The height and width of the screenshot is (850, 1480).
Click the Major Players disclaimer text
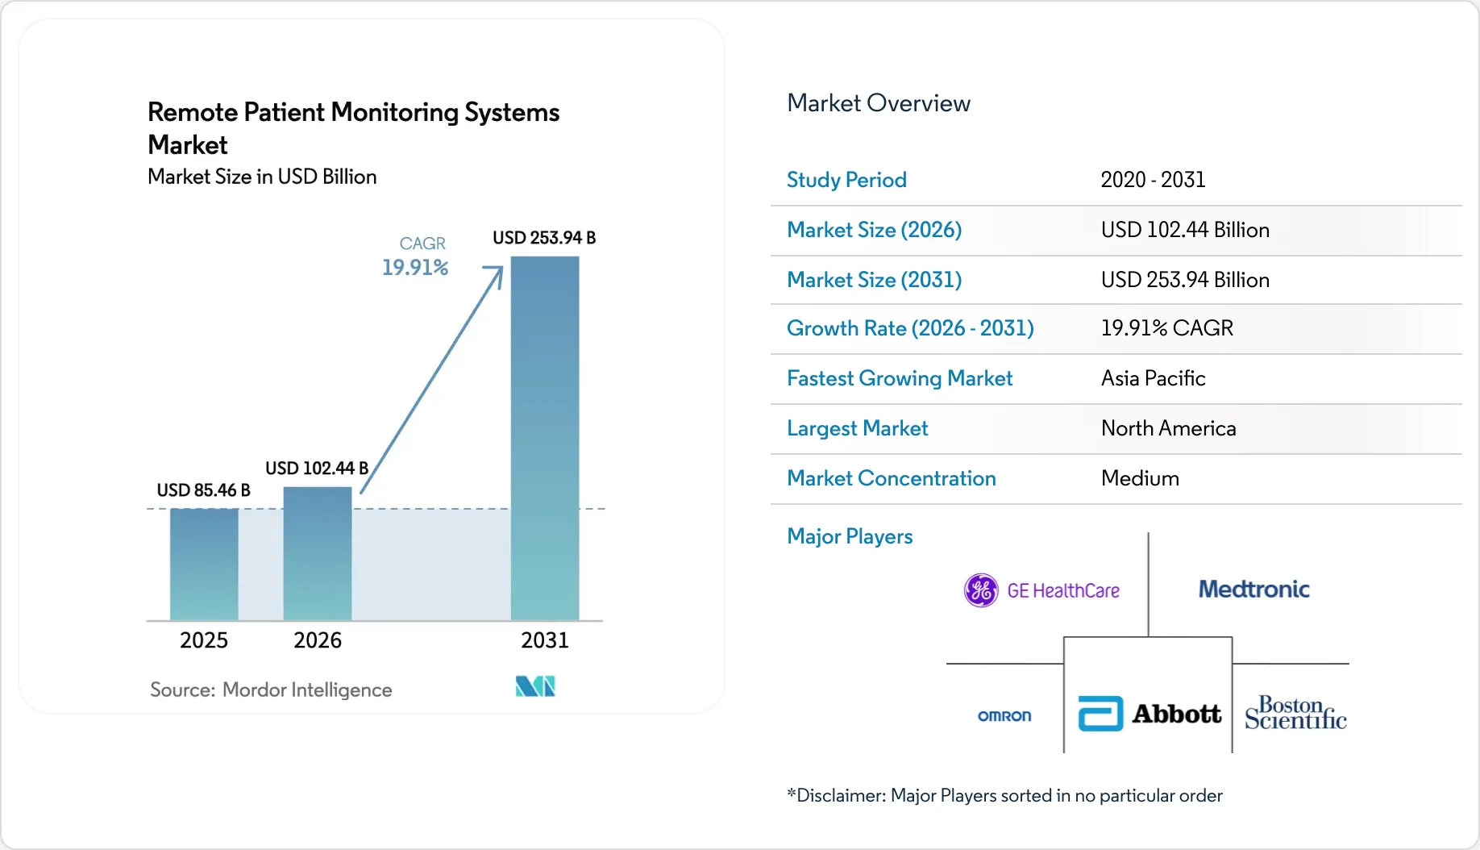coord(1004,796)
